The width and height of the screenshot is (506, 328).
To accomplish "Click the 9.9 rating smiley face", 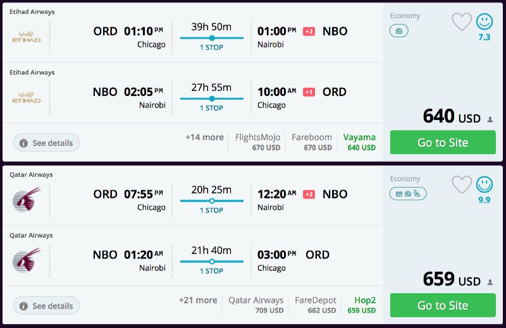I will 484,185.
